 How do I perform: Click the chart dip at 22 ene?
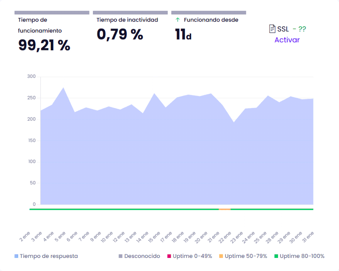[x=234, y=123]
